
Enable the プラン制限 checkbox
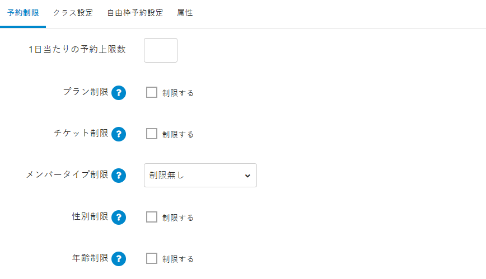[152, 93]
